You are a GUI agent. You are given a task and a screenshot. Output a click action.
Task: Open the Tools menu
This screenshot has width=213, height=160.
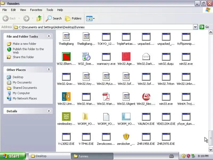[x=50, y=10]
